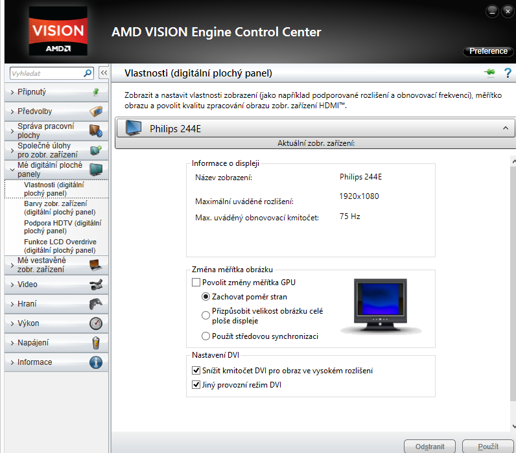This screenshot has height=453, width=516.
Task: Click the magnifier search icon
Action: click(88, 73)
